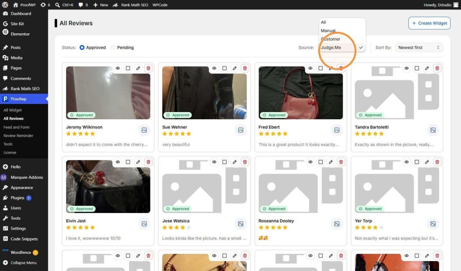Open the All Widget submenu link
This screenshot has height=271, width=461.
13,110
